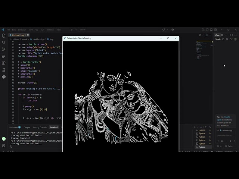Maximize the terminal panel size
The width and height of the screenshot is (239, 179).
(x=206, y=127)
